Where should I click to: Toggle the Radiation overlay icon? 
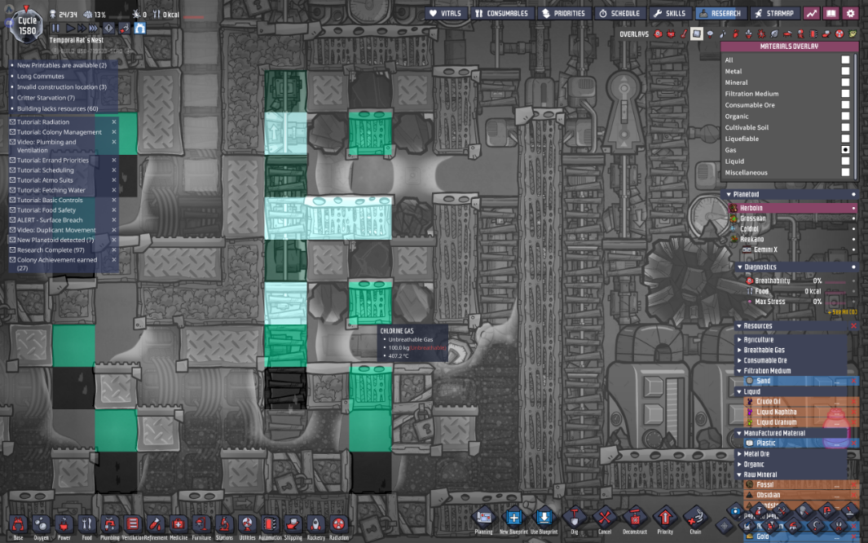839,34
